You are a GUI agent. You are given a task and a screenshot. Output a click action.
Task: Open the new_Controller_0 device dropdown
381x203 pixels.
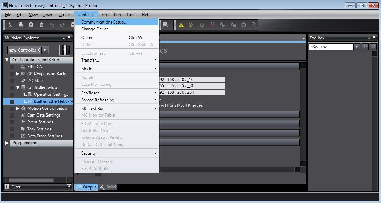click(45, 50)
